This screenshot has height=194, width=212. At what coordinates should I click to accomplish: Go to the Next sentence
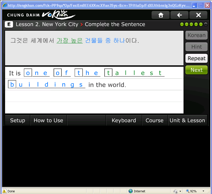coord(196,70)
